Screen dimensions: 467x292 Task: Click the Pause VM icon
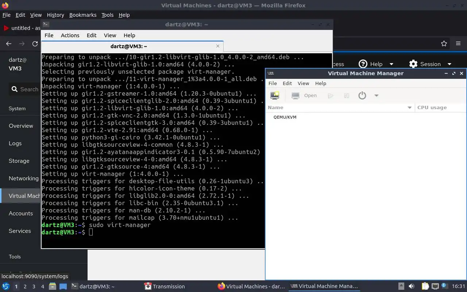(347, 96)
